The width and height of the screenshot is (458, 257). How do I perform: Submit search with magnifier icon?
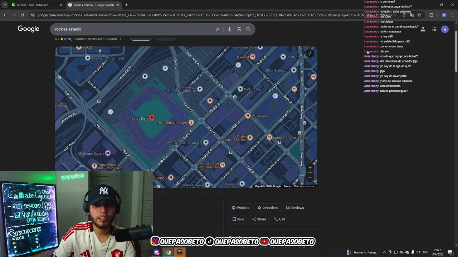click(248, 29)
